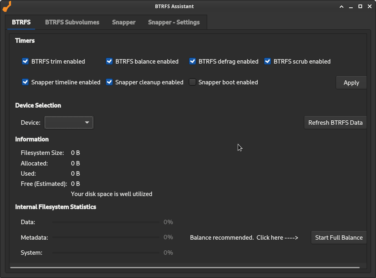The height and width of the screenshot is (278, 376).
Task: Click the Free (Estimated) value 0 B
Action: (75, 184)
